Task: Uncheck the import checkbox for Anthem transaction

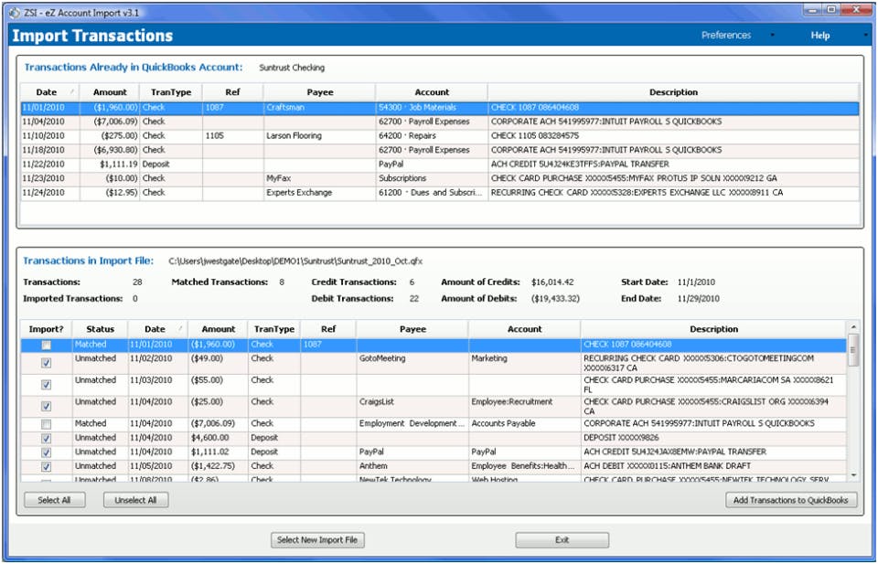Action: point(46,466)
